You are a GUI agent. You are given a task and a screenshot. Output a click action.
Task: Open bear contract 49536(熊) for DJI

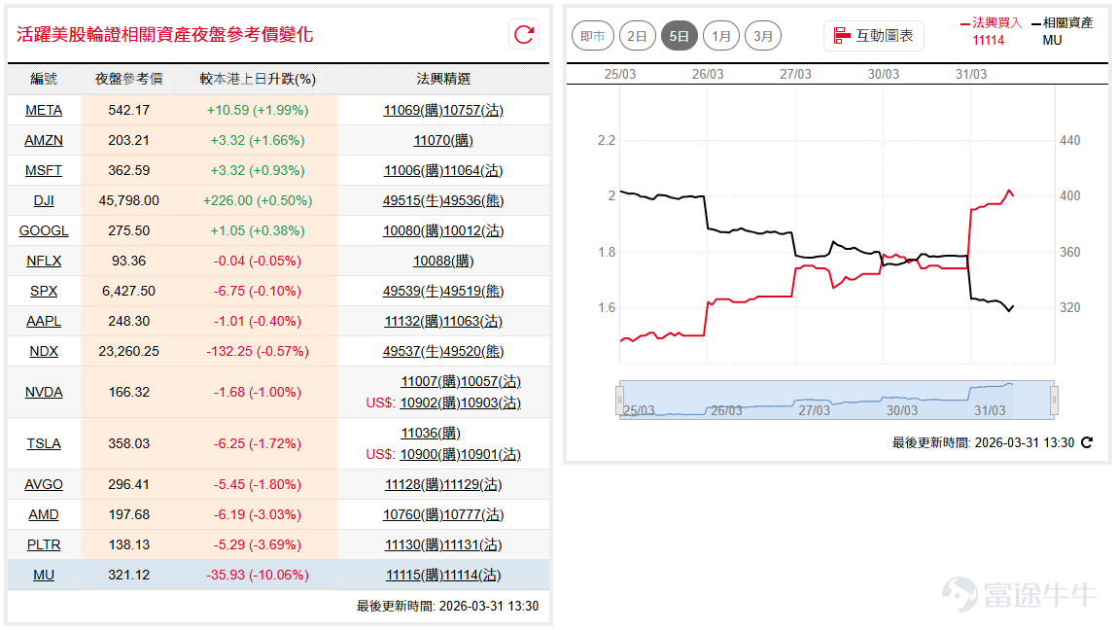click(473, 200)
